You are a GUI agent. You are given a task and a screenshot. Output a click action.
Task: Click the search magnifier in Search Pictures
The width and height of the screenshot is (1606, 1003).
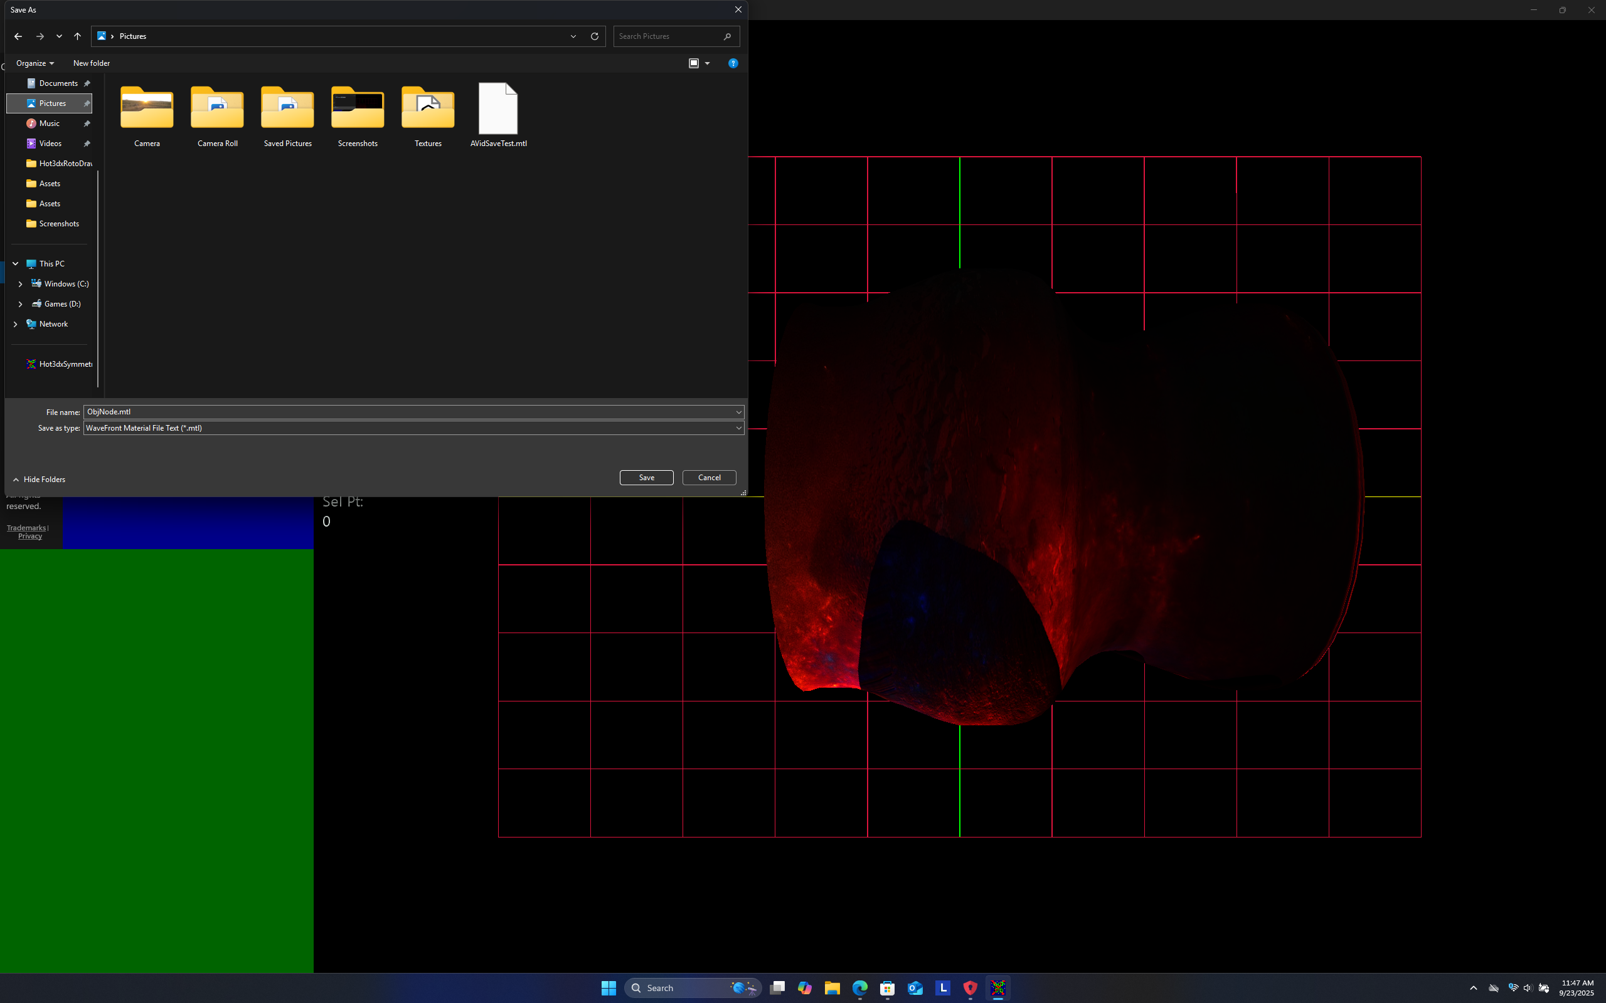click(727, 36)
